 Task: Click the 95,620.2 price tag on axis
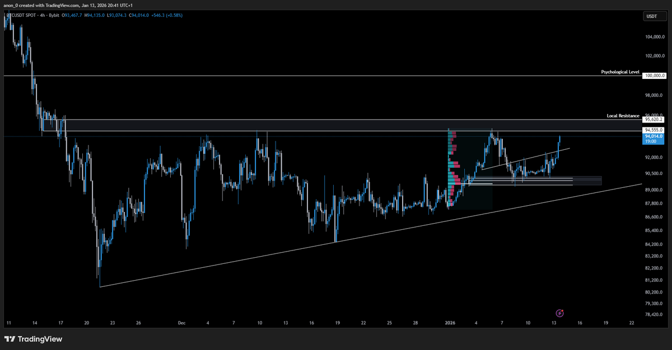click(x=654, y=120)
